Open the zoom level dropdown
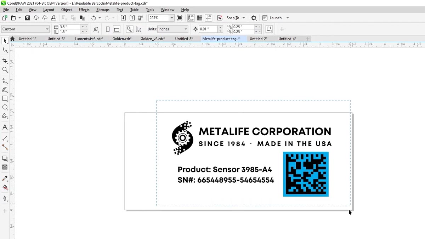Image resolution: width=425 pixels, height=239 pixels. click(x=172, y=18)
